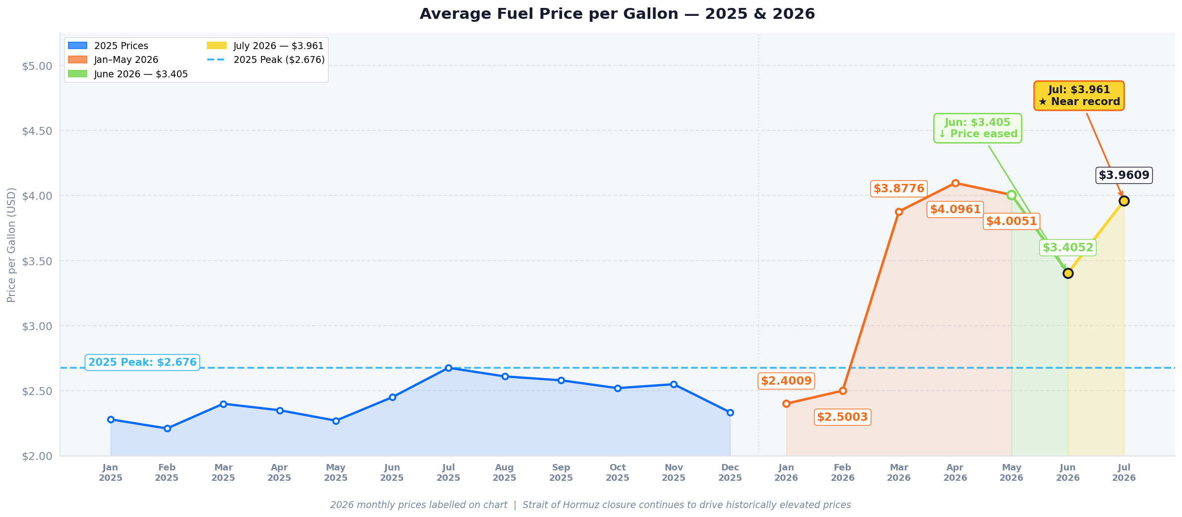Click the May 2026 green circle marker
This screenshot has width=1182, height=517.
[x=1011, y=195]
